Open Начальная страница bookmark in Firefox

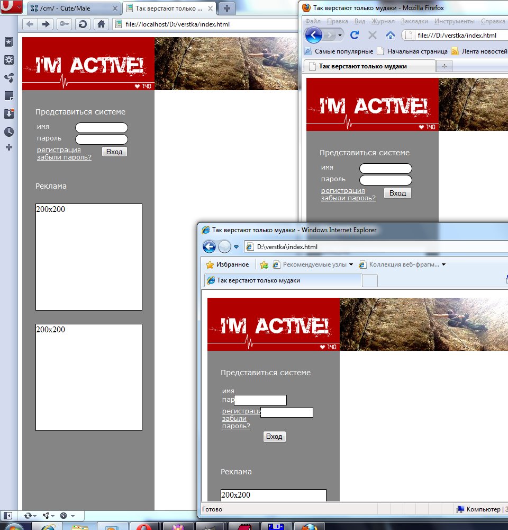pos(412,51)
